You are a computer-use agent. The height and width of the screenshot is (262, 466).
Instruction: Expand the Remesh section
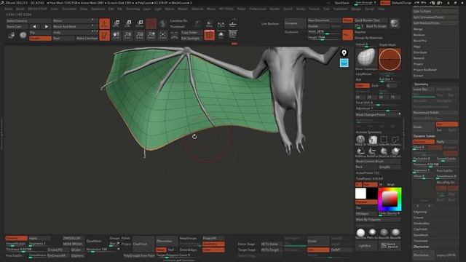click(419, 58)
